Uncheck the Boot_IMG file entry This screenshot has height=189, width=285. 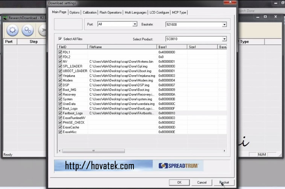click(61, 90)
